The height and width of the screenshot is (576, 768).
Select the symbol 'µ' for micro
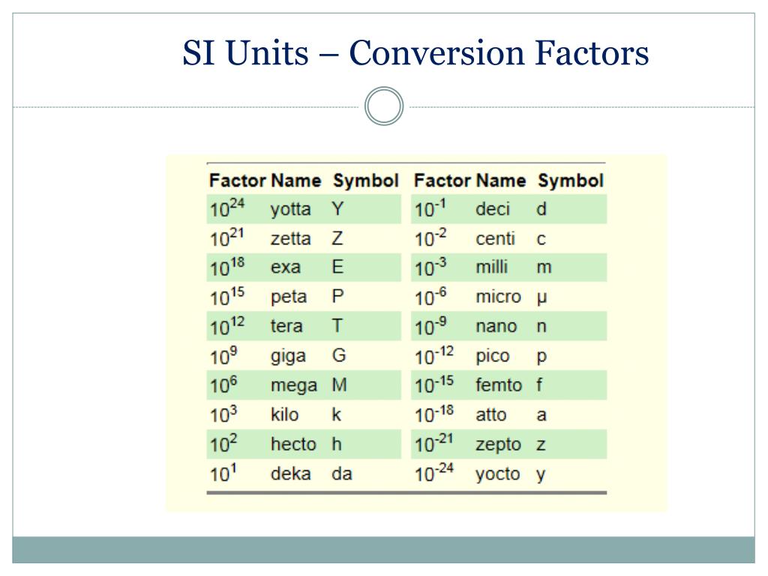coord(541,298)
